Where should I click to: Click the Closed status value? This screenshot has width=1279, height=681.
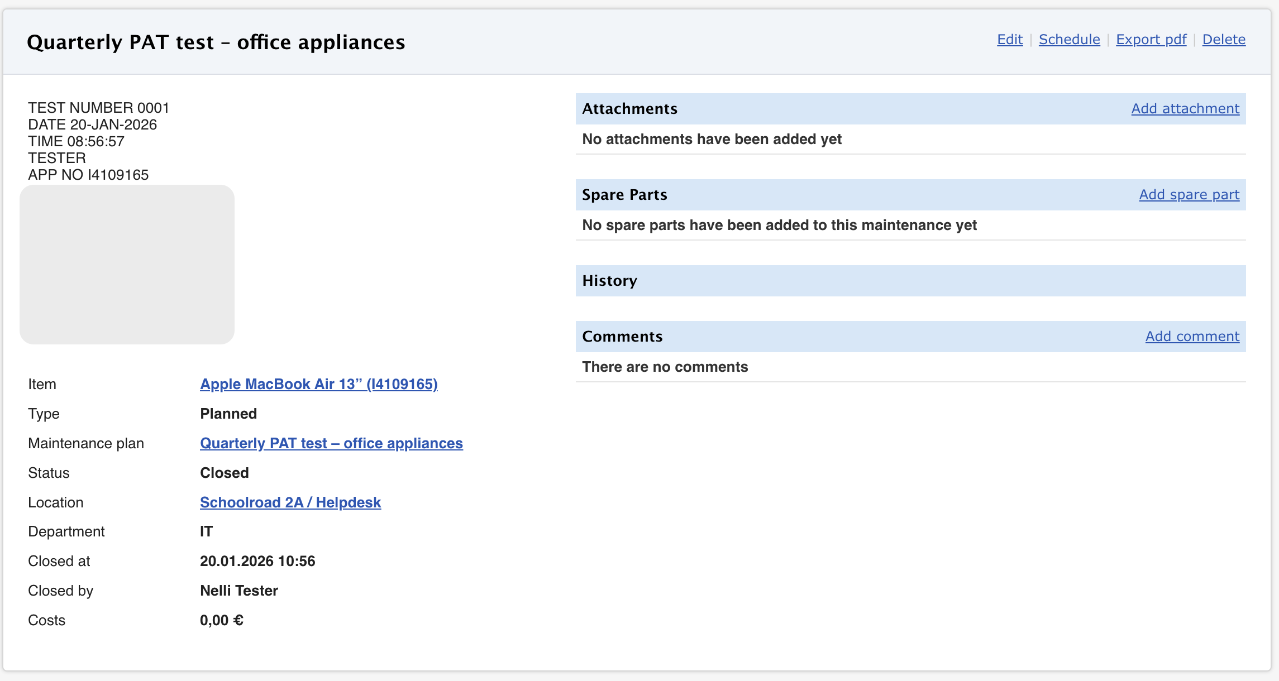pyautogui.click(x=224, y=473)
